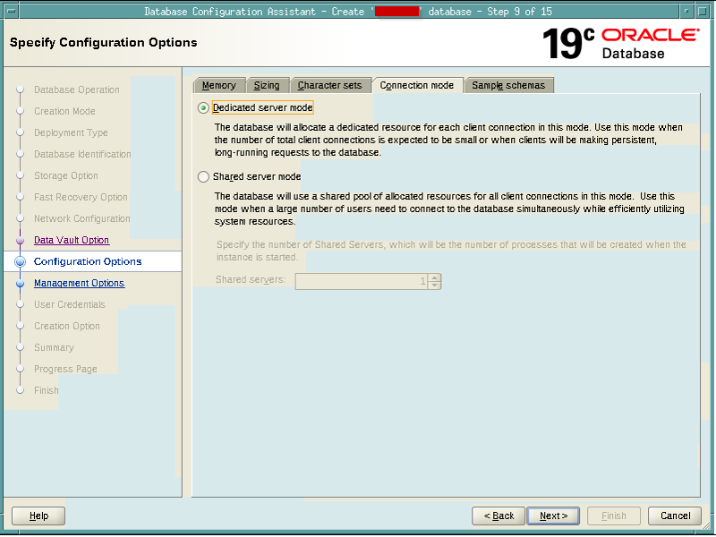Click the Network Configuration step label

click(x=81, y=218)
